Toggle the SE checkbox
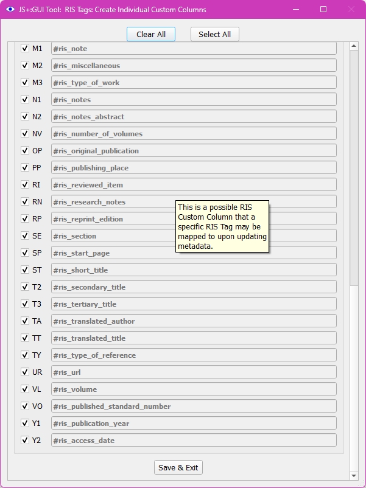 25,235
